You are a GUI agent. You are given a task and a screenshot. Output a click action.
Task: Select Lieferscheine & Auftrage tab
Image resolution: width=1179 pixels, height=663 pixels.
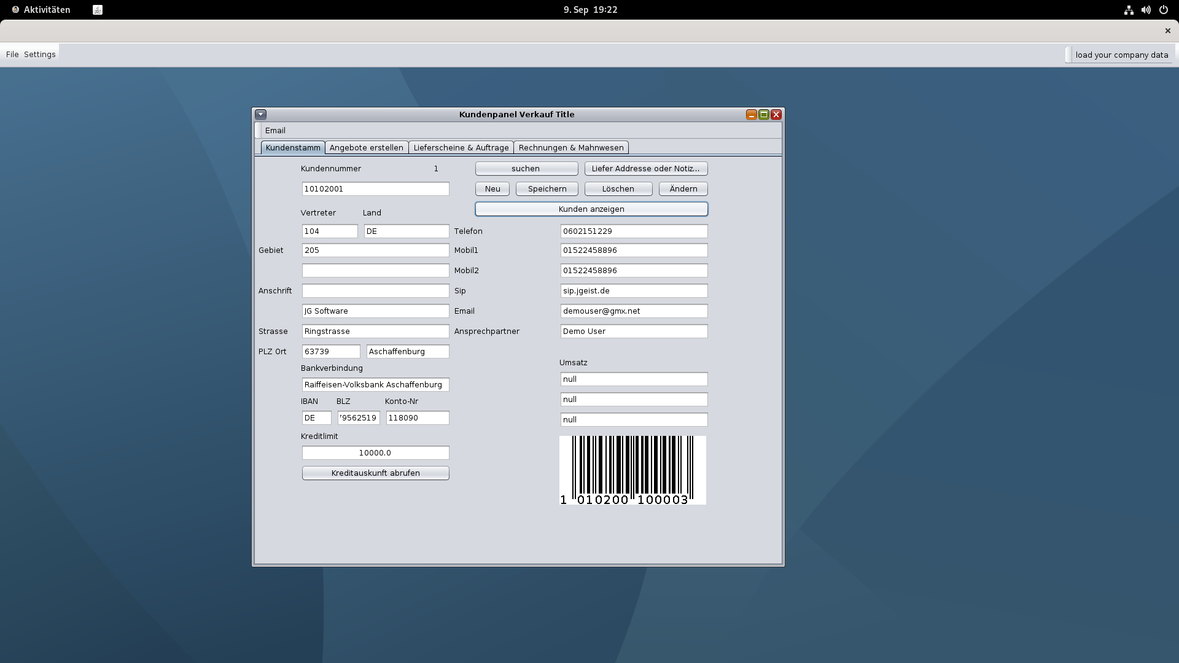461,147
